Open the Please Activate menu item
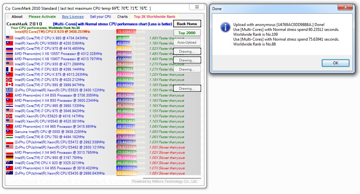Screen dimensions: 360x194 pyautogui.click(x=42, y=17)
